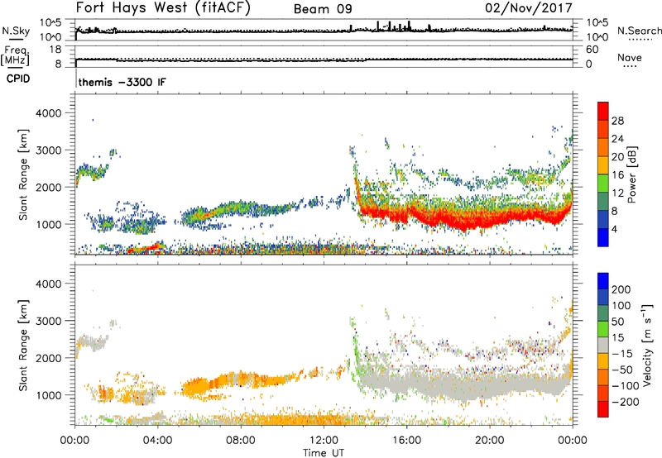Click the "200" label on Velocity color bar
The width and height of the screenshot is (662, 458).
(621, 289)
